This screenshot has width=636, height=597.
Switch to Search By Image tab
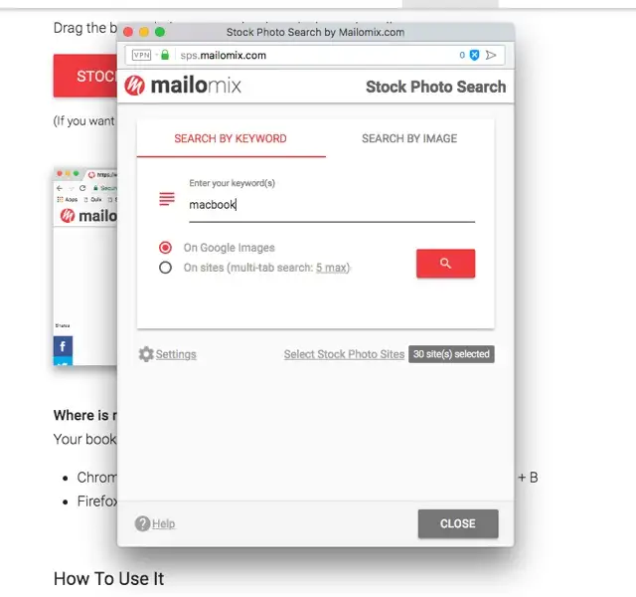pos(409,138)
